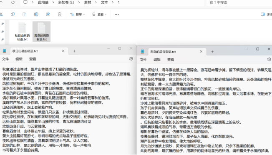Click line starting 秋意漫过山脊时 in left Notepad
Screen dimensions: 272x155
tap(40, 70)
